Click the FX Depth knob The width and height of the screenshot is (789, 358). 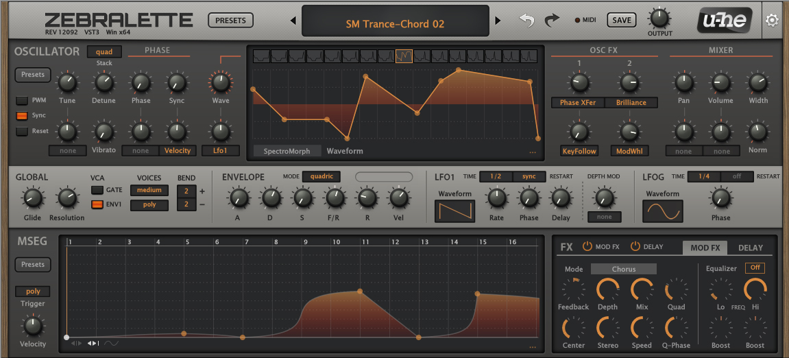[x=608, y=290]
